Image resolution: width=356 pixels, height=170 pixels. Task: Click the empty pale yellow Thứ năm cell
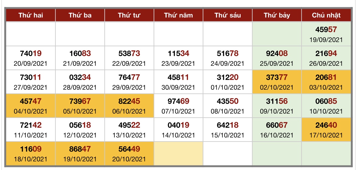coord(178,154)
